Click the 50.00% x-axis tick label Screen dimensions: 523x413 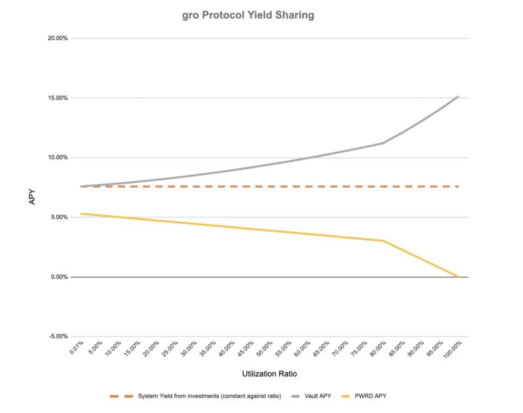click(x=265, y=349)
